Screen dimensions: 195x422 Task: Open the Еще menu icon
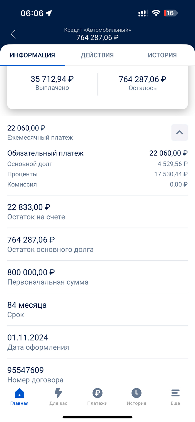(175, 393)
